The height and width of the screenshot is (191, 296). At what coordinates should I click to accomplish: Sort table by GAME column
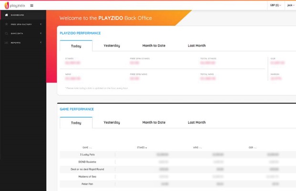tap(87, 148)
